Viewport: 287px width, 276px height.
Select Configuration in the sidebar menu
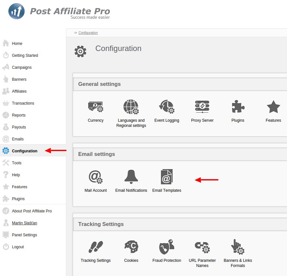click(33, 151)
